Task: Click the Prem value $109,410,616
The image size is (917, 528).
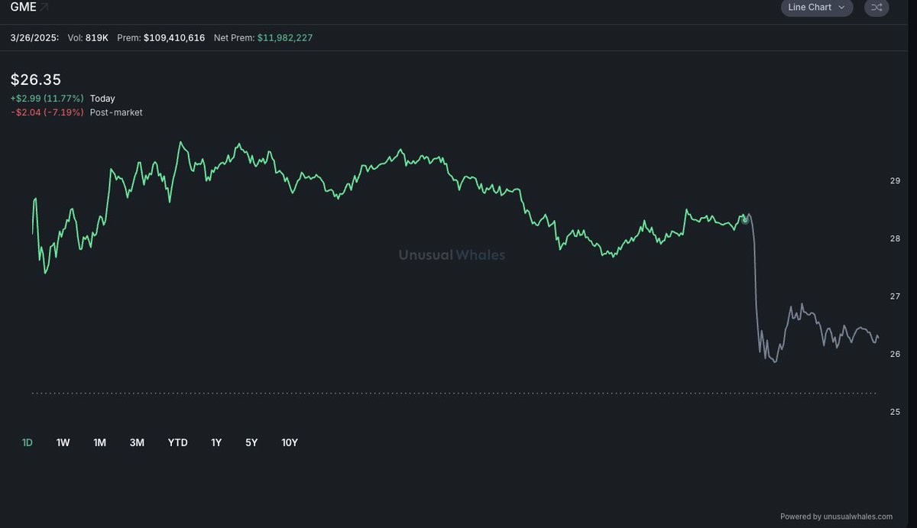Action: (174, 37)
